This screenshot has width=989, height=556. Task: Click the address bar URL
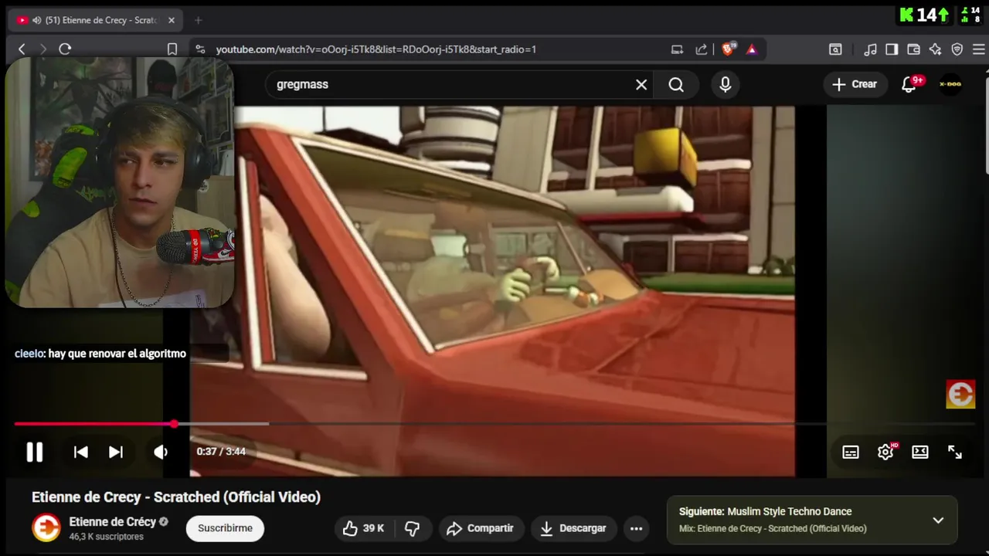376,49
